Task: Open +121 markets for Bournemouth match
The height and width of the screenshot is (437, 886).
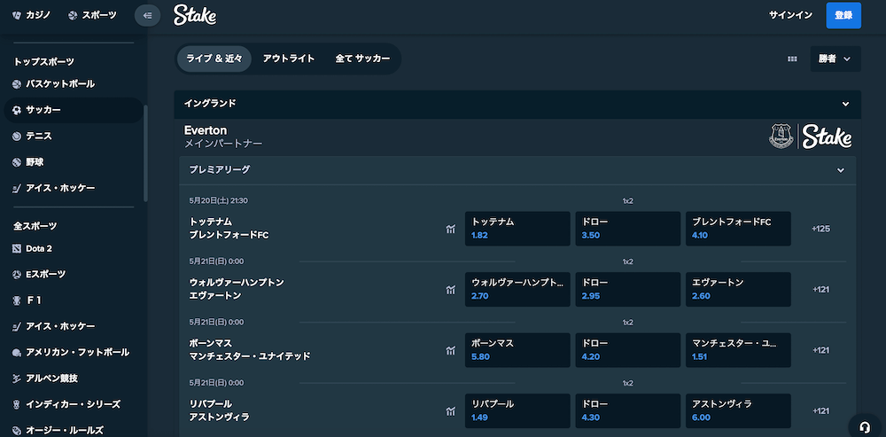Action: 820,350
